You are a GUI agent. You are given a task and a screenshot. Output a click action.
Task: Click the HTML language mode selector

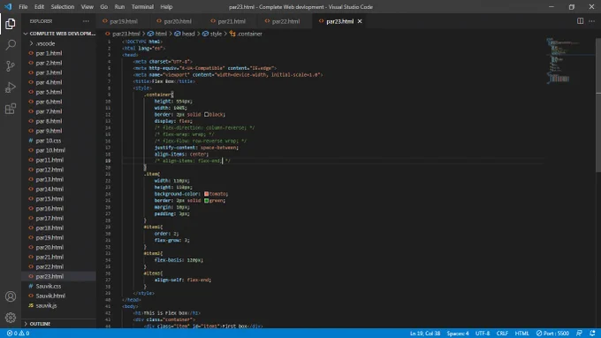click(x=521, y=333)
